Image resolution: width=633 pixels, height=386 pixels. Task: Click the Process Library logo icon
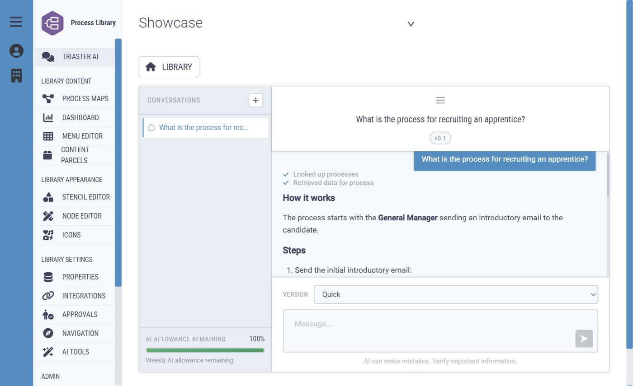(52, 23)
